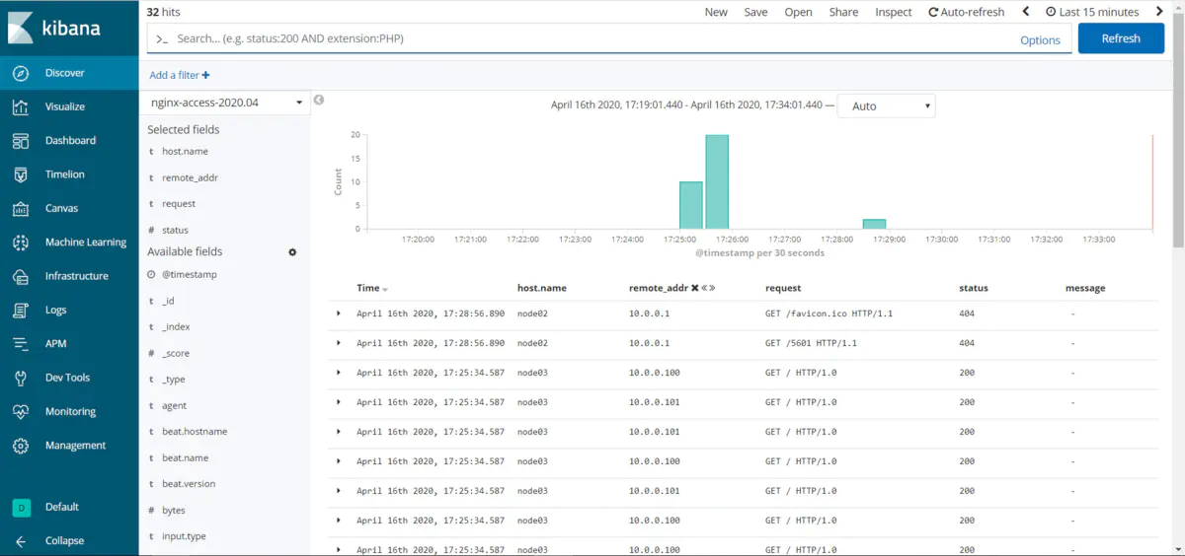Viewport: 1185px width, 556px height.
Task: Expand the first 10.0.0.101 row
Action: coord(339,402)
